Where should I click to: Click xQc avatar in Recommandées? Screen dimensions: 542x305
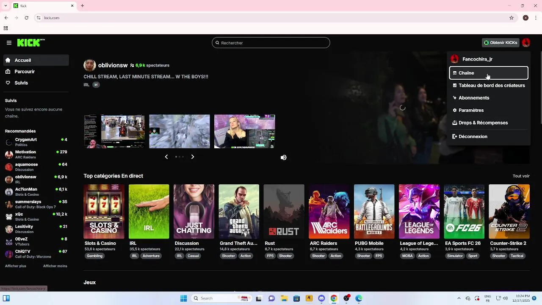(x=9, y=216)
